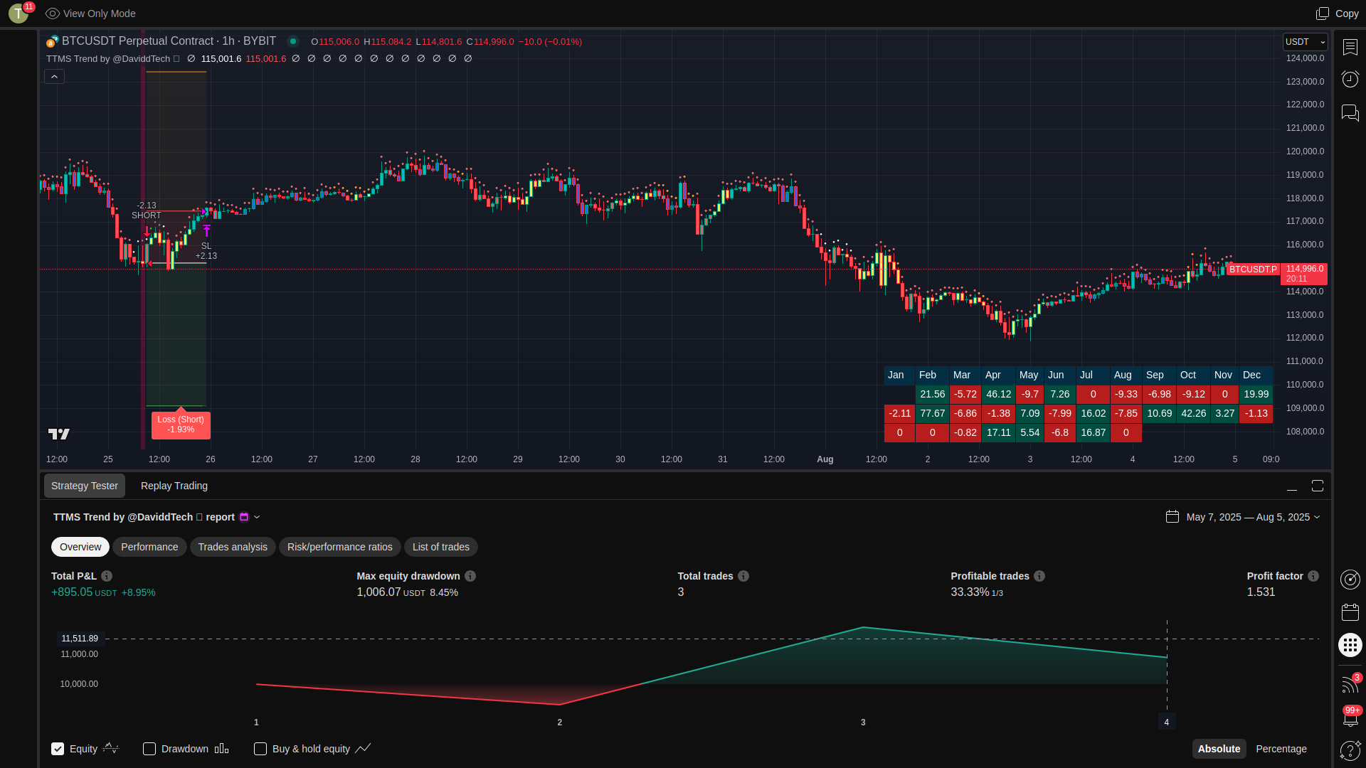
Task: Open the white grid icon in sidebar
Action: coord(1350,645)
